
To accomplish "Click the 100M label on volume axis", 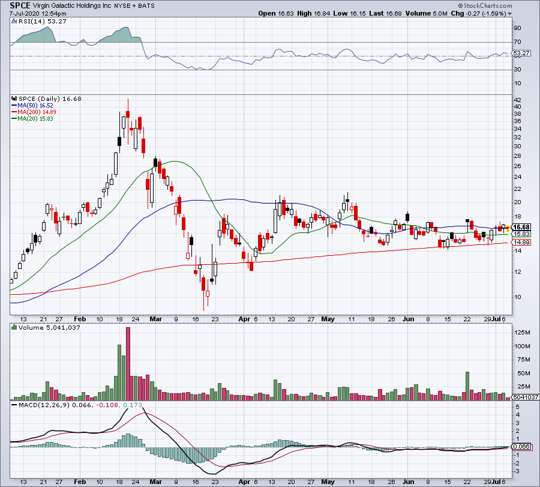I will pos(522,346).
